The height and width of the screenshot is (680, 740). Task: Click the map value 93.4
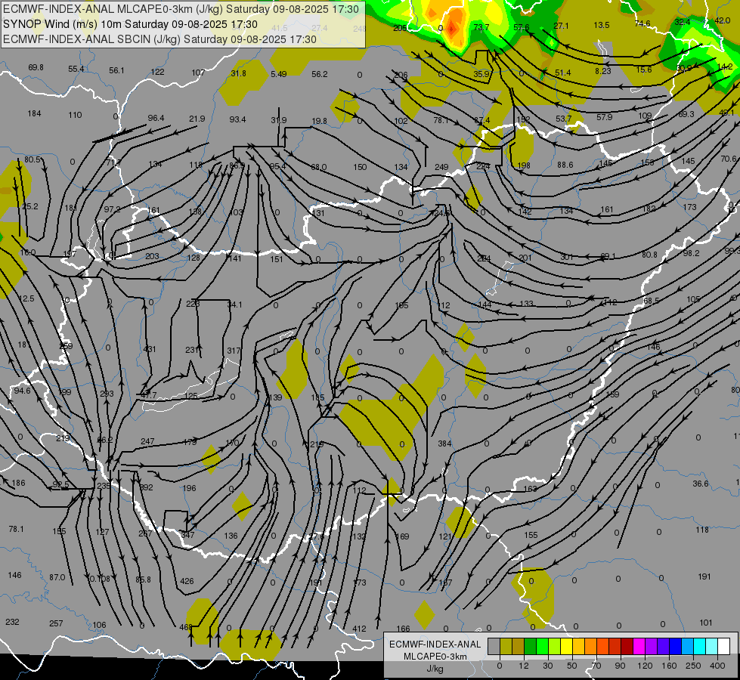coord(237,119)
